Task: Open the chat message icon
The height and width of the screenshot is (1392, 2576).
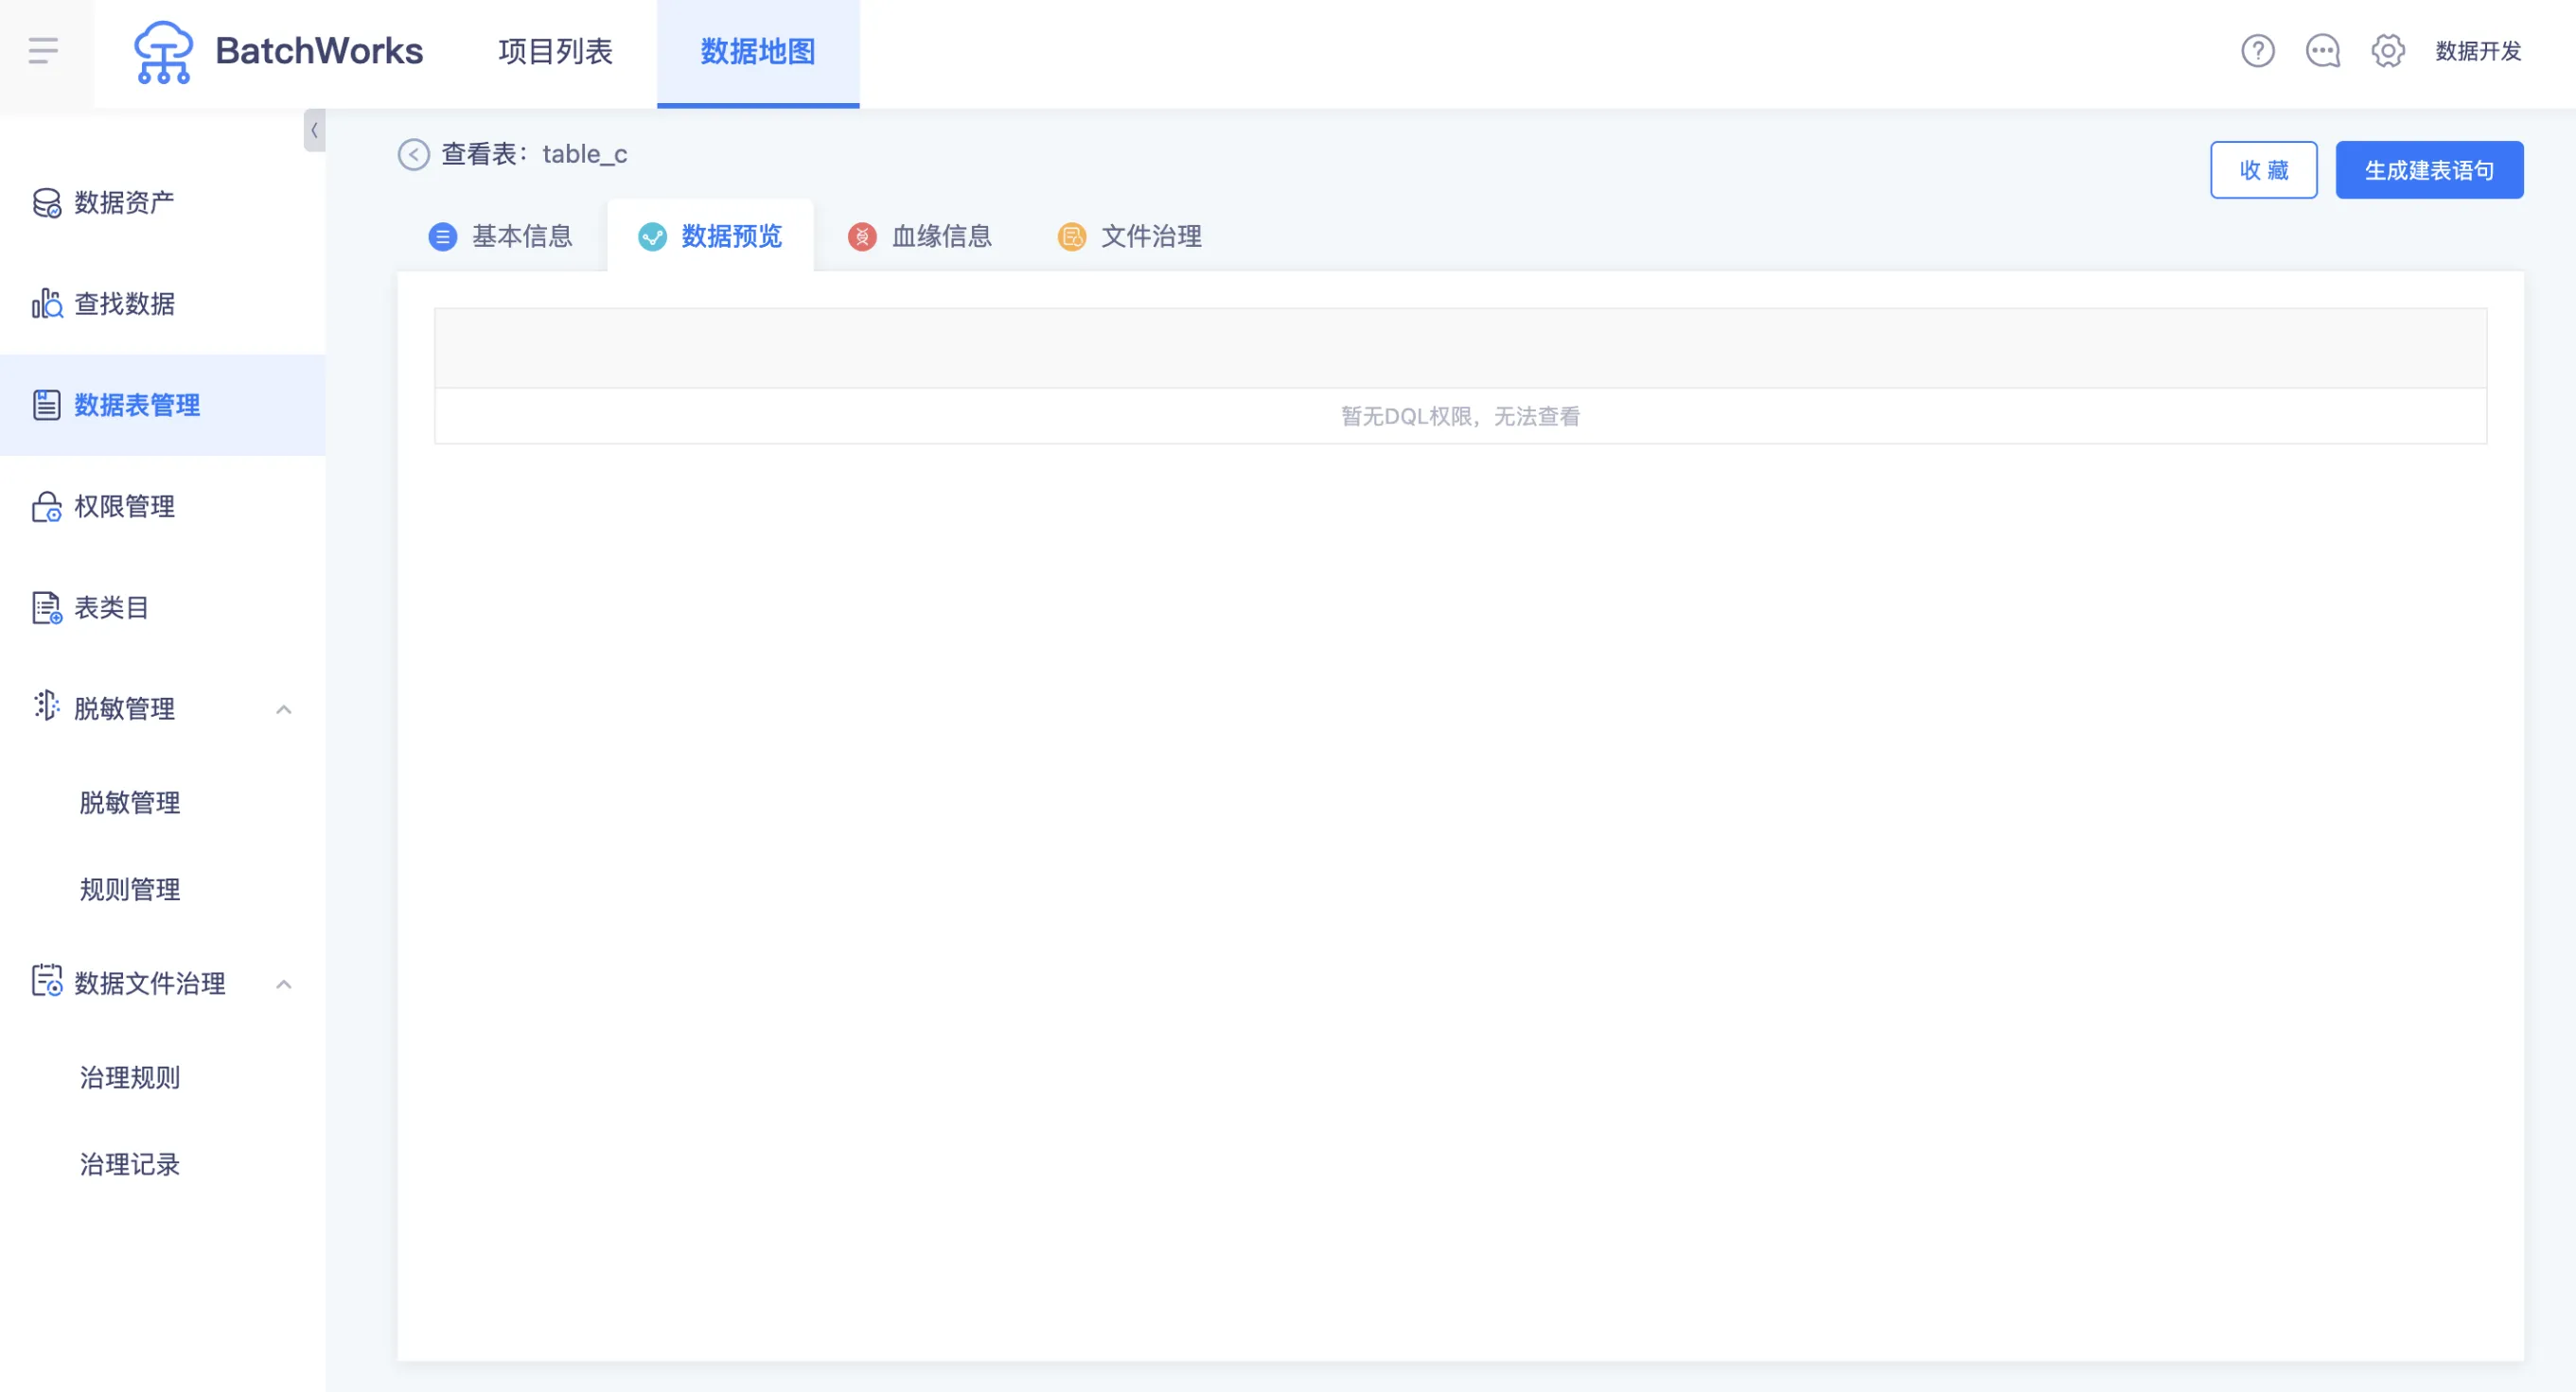Action: 2322,51
